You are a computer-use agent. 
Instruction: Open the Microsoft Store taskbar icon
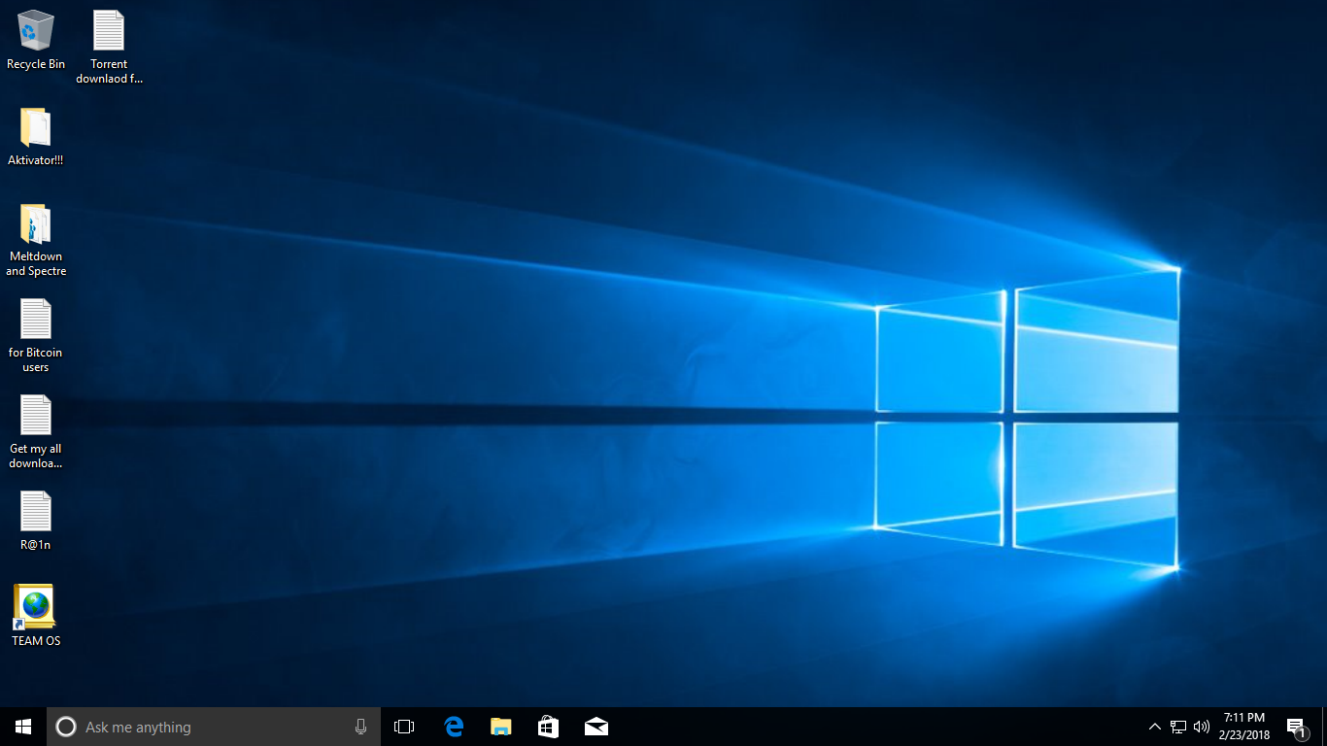[x=549, y=727]
